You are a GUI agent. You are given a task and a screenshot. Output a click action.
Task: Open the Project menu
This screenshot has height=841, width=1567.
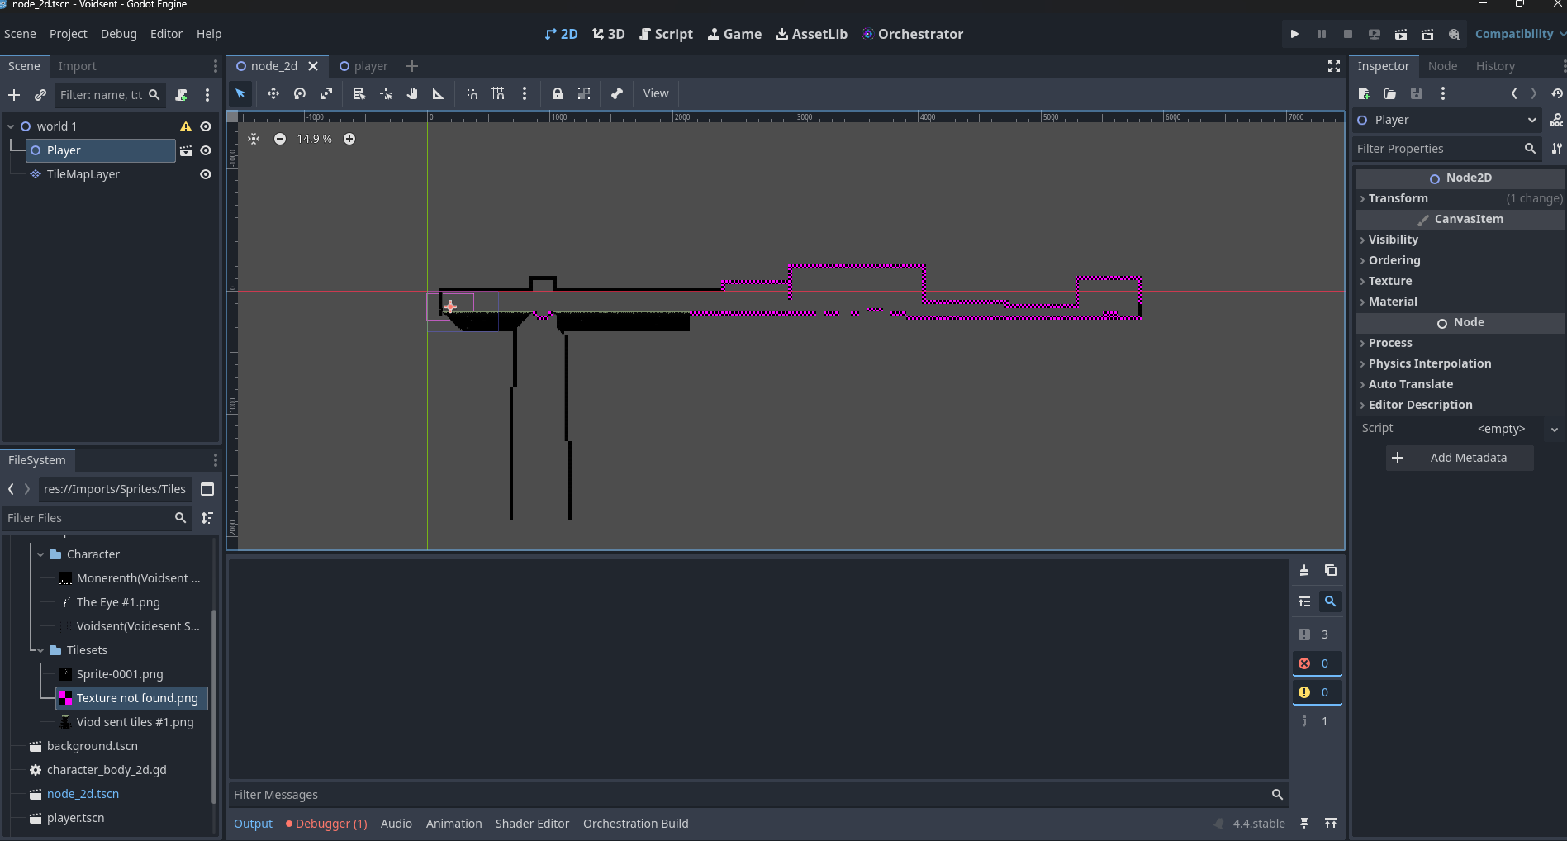pyautogui.click(x=68, y=34)
